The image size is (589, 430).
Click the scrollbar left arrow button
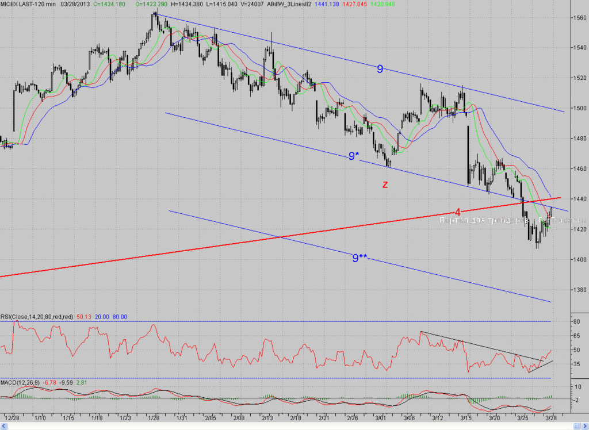click(x=4, y=426)
